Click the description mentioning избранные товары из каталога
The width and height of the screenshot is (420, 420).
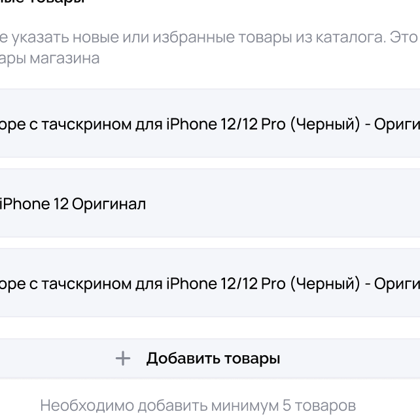pos(209,38)
